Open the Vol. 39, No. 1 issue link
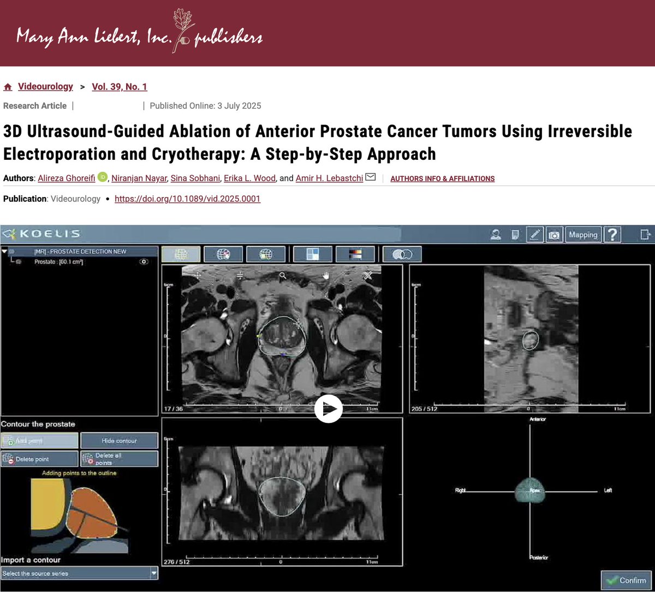This screenshot has width=655, height=592. [119, 87]
